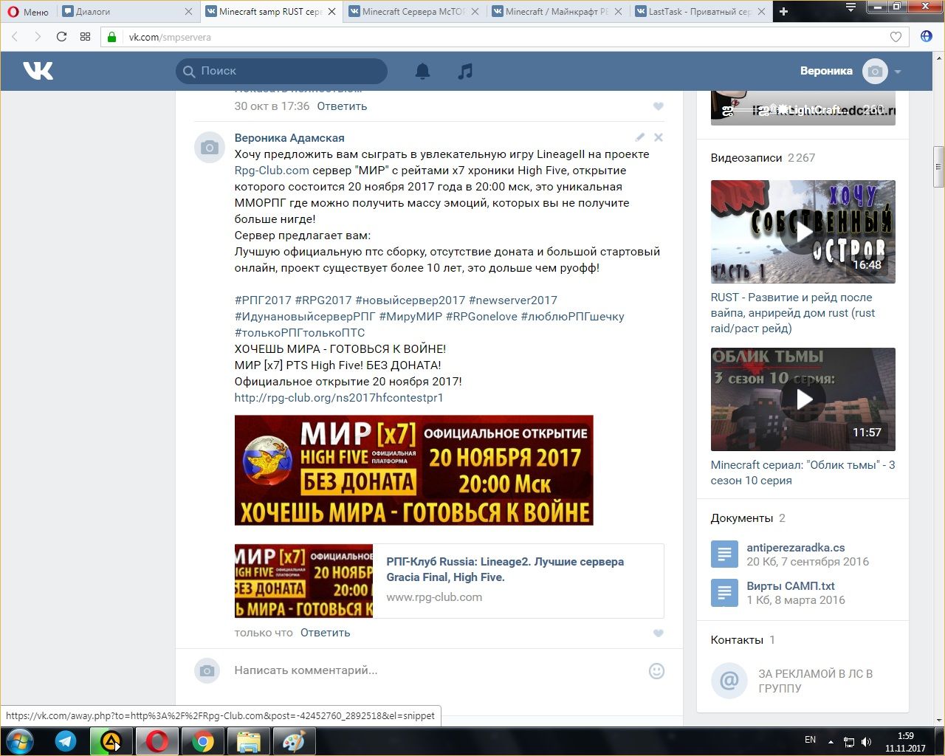Delete the Вероника Адамская comment with X
Image resolution: width=945 pixels, height=756 pixels.
(659, 137)
